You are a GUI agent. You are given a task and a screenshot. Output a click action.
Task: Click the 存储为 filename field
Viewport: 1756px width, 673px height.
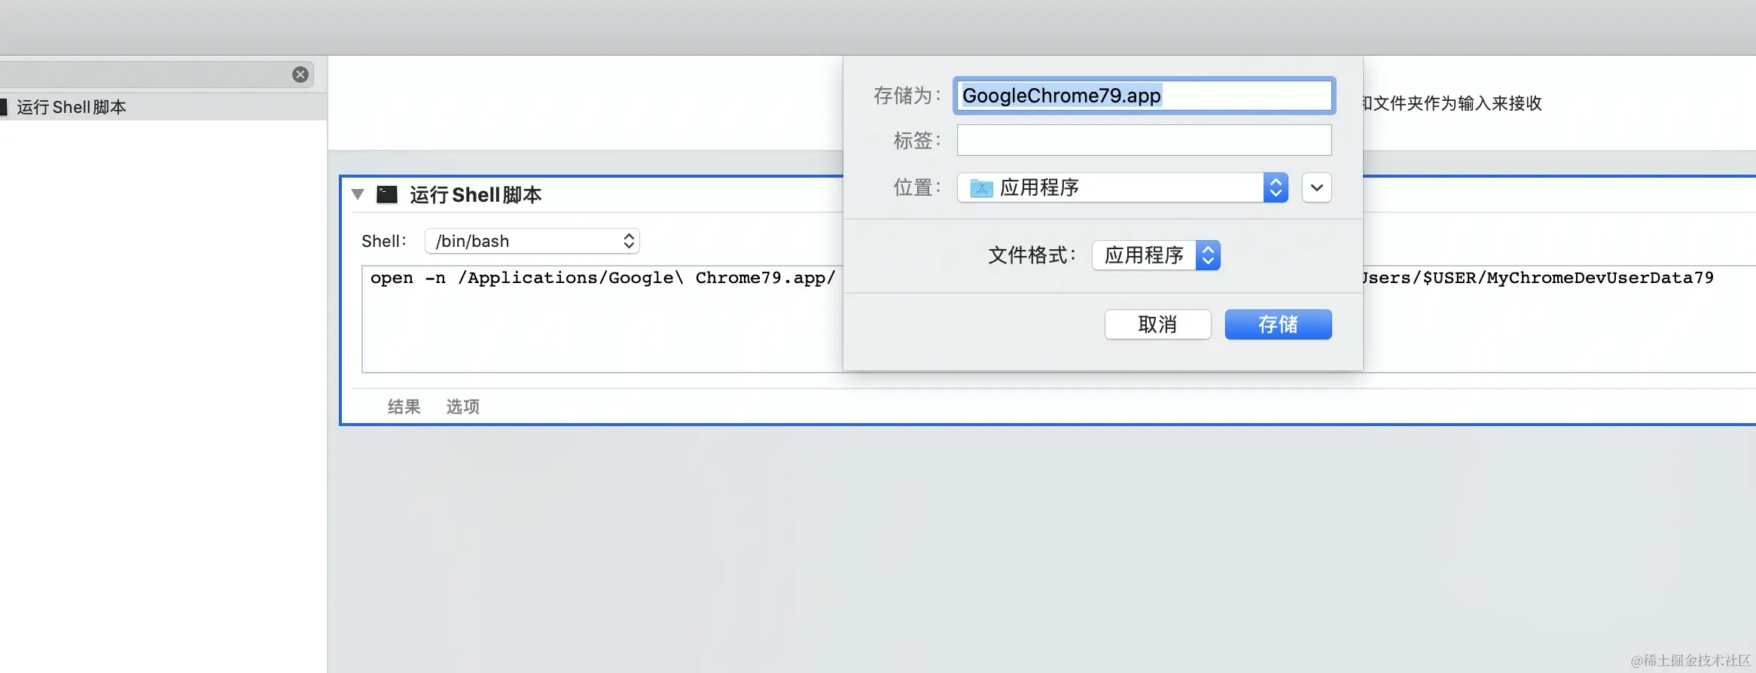pyautogui.click(x=1144, y=96)
